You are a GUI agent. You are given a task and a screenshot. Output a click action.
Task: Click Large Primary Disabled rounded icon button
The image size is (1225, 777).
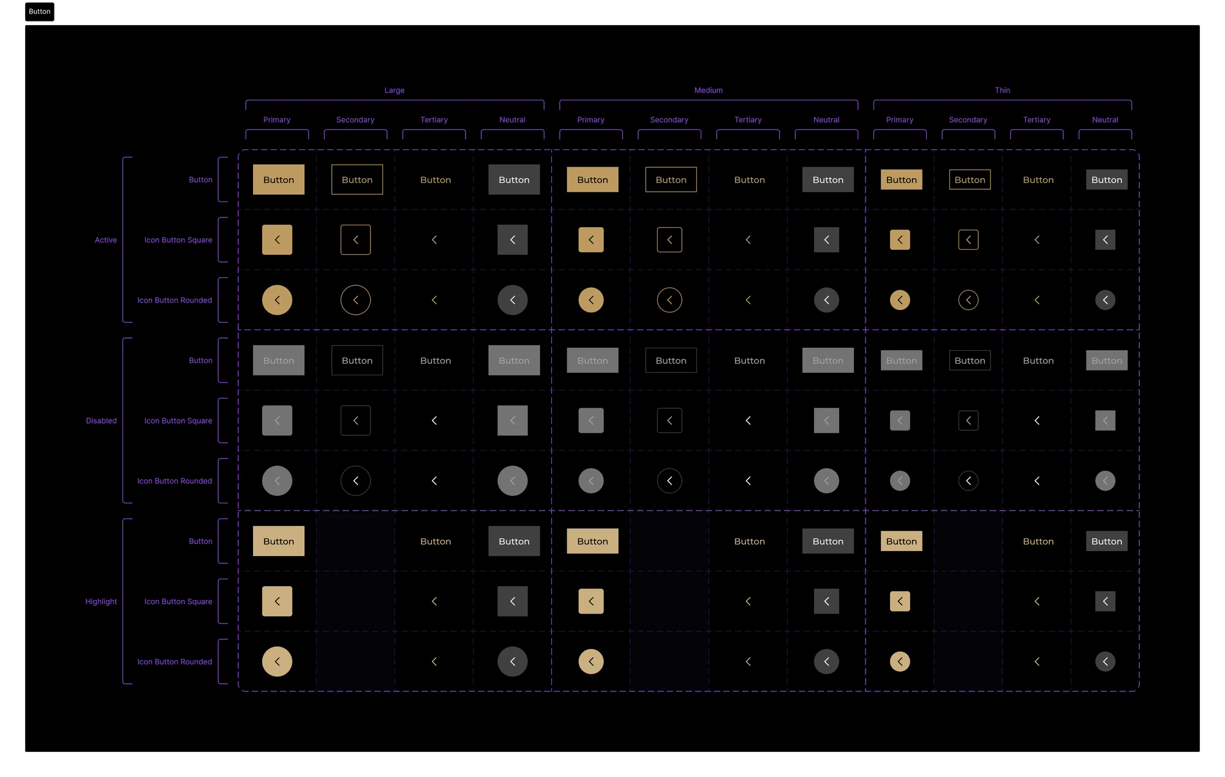pos(277,481)
